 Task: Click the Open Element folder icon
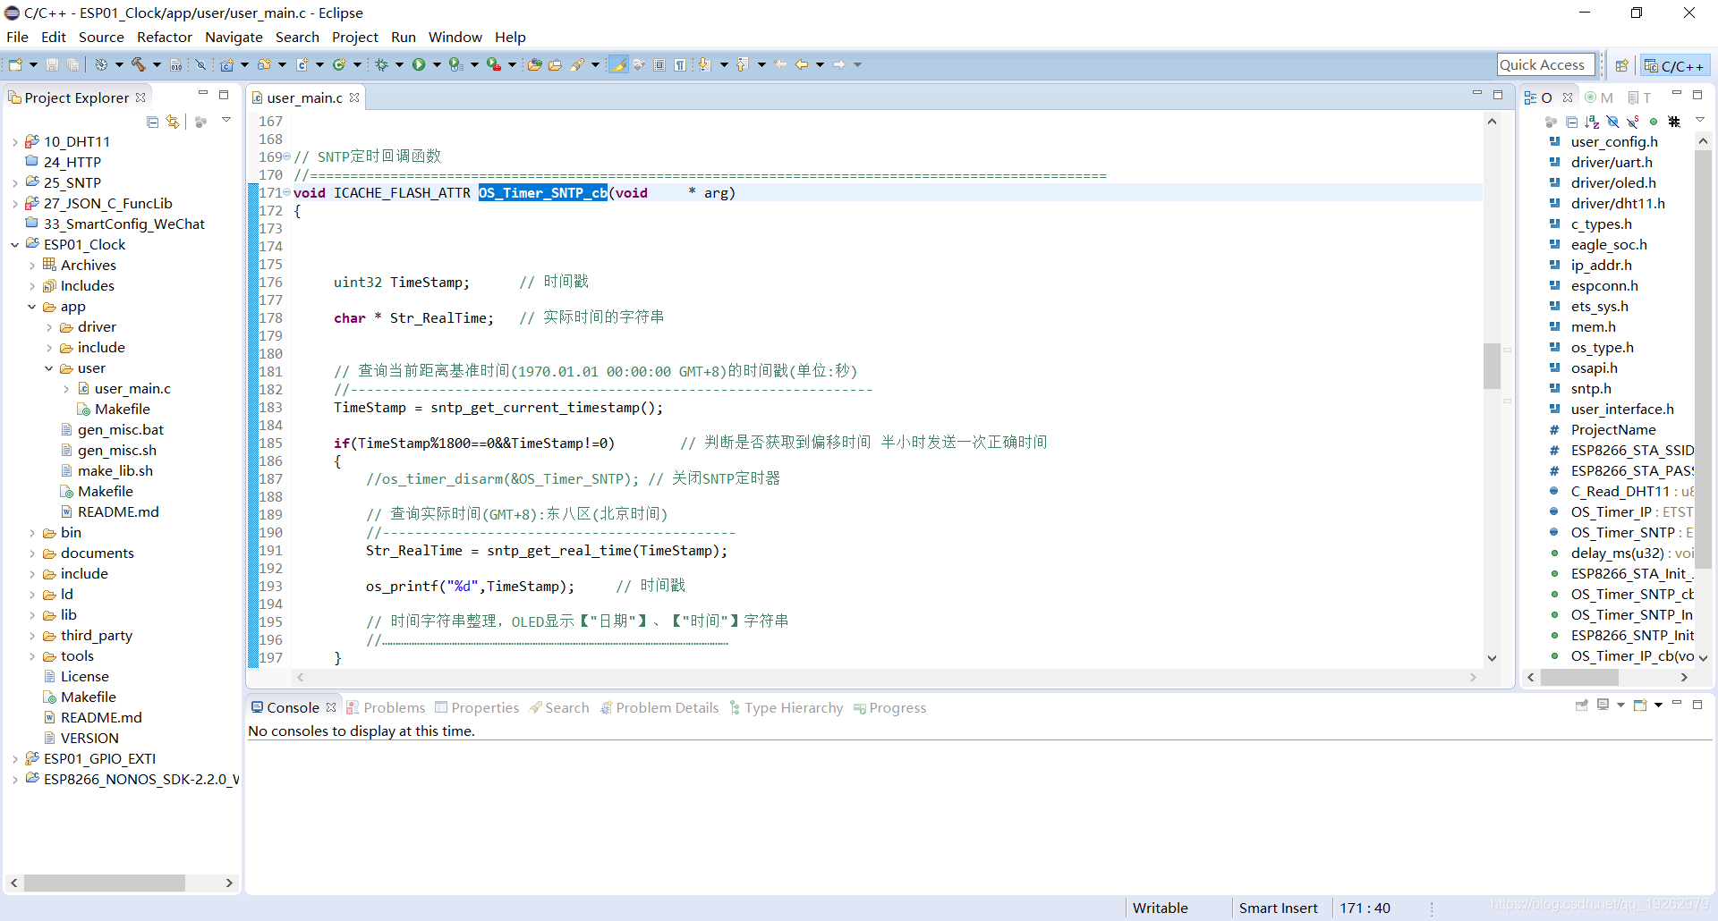pyautogui.click(x=534, y=64)
